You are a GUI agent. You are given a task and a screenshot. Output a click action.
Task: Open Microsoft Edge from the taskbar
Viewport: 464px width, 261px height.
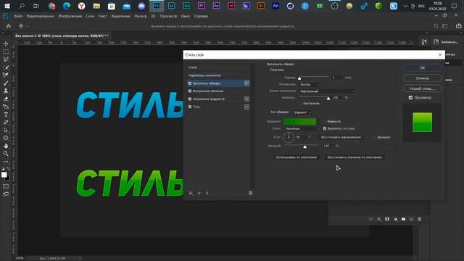point(67,6)
